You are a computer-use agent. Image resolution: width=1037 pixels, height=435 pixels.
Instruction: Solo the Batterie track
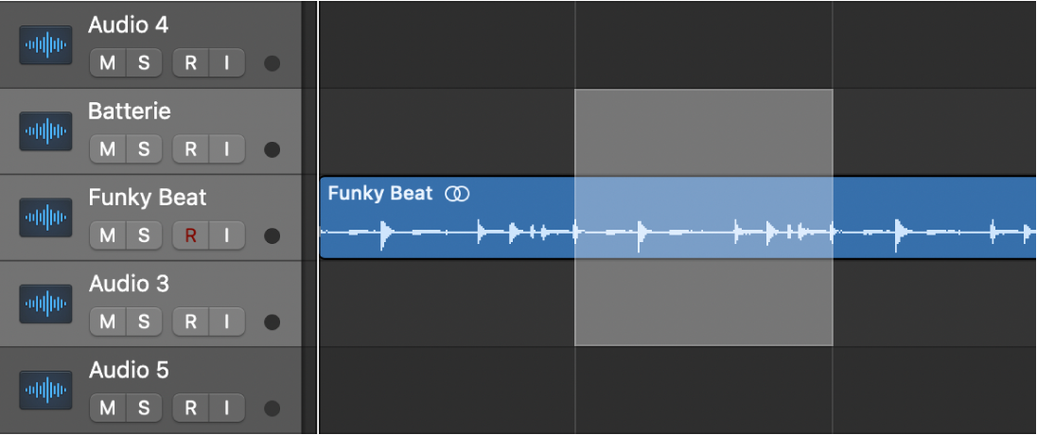[143, 148]
